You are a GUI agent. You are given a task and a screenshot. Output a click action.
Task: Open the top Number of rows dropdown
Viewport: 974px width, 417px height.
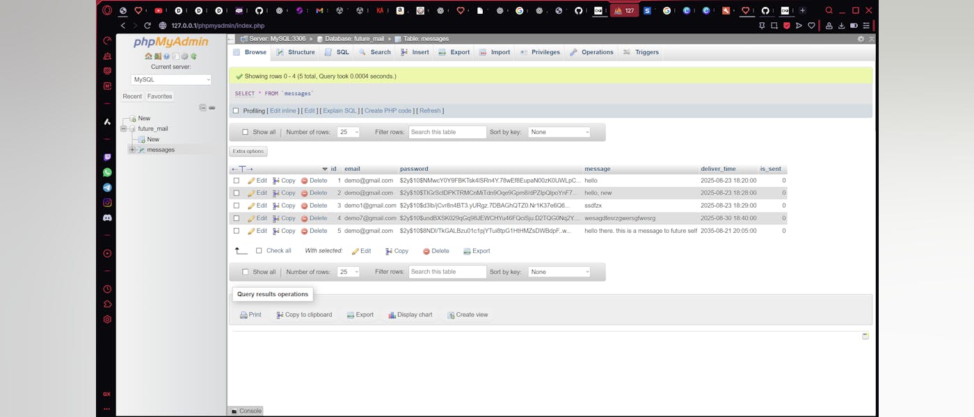349,132
